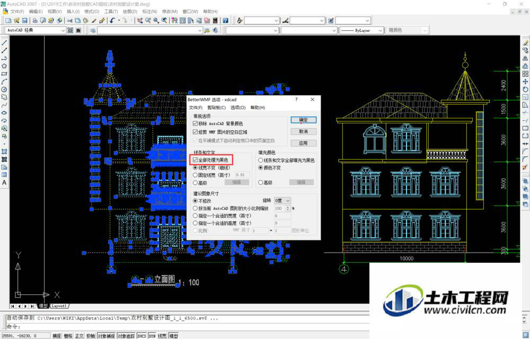The width and height of the screenshot is (530, 339).
Task: Select the Line tool in Draw toolbar
Action: click(x=4, y=43)
